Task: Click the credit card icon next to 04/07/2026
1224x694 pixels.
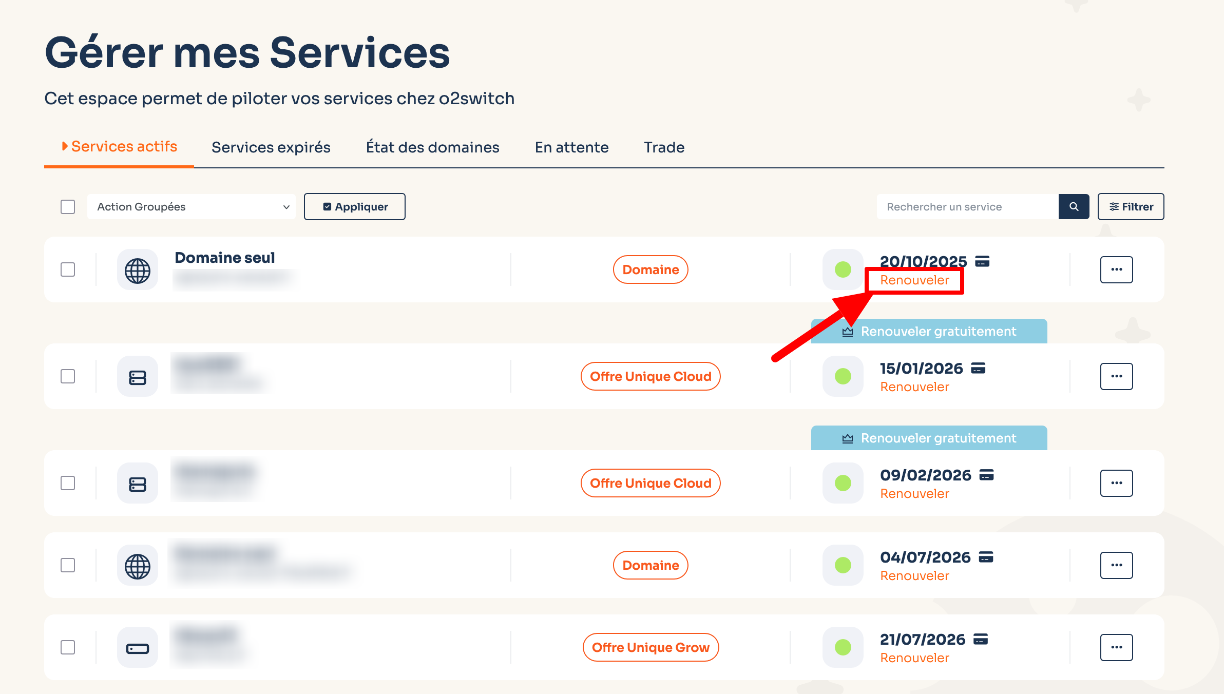Action: [986, 557]
